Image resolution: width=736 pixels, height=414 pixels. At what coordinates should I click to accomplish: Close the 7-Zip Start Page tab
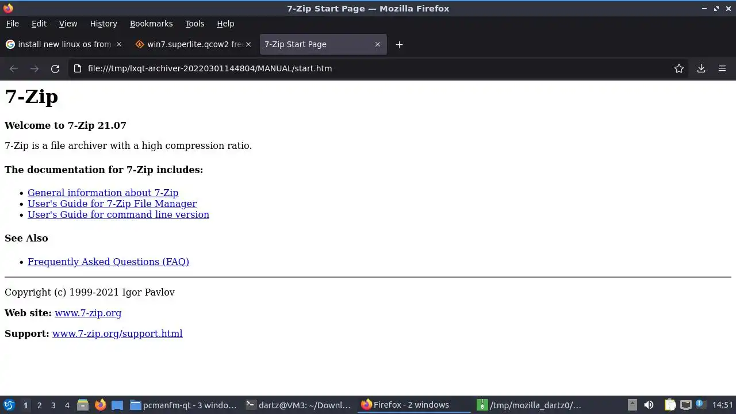pyautogui.click(x=377, y=44)
